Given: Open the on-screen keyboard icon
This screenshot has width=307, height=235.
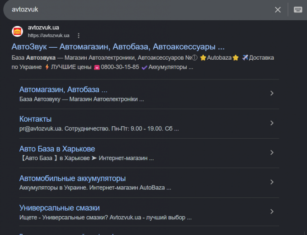Looking at the screenshot, I should [x=298, y=9].
